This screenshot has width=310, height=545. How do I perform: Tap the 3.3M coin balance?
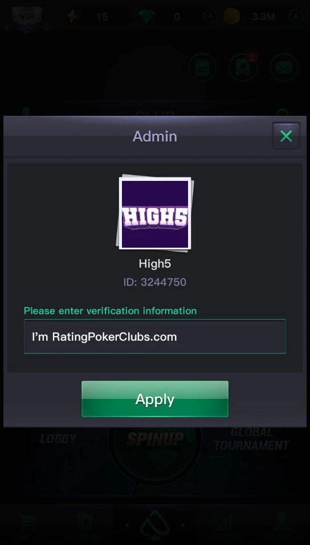tap(263, 17)
